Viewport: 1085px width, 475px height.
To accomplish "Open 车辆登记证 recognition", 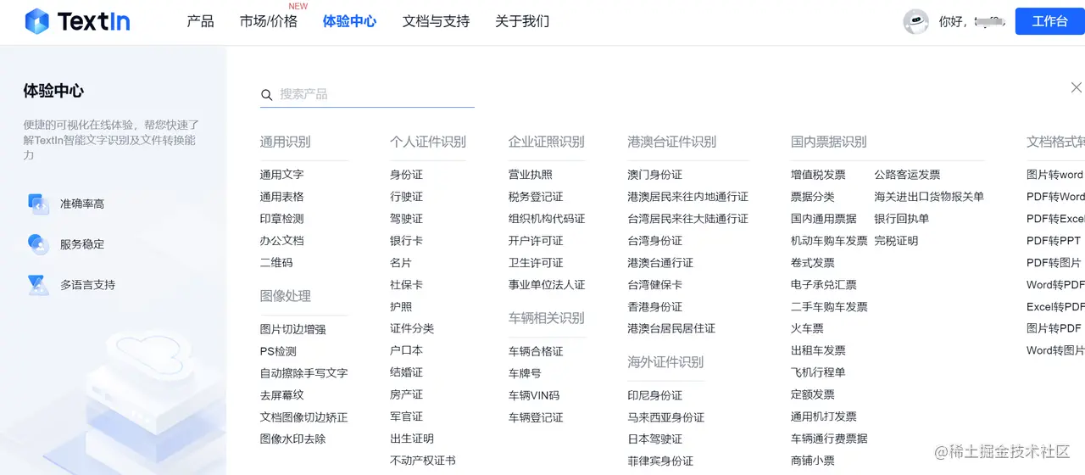I will click(536, 417).
